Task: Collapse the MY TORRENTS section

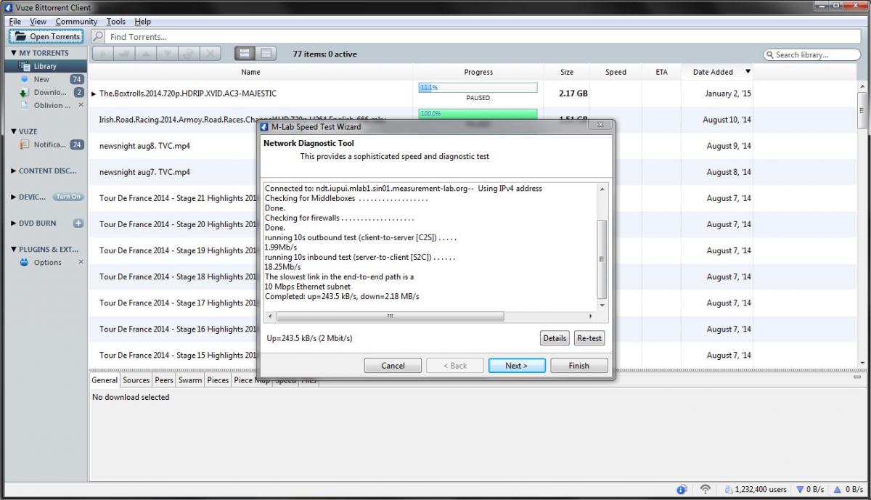Action: point(14,53)
